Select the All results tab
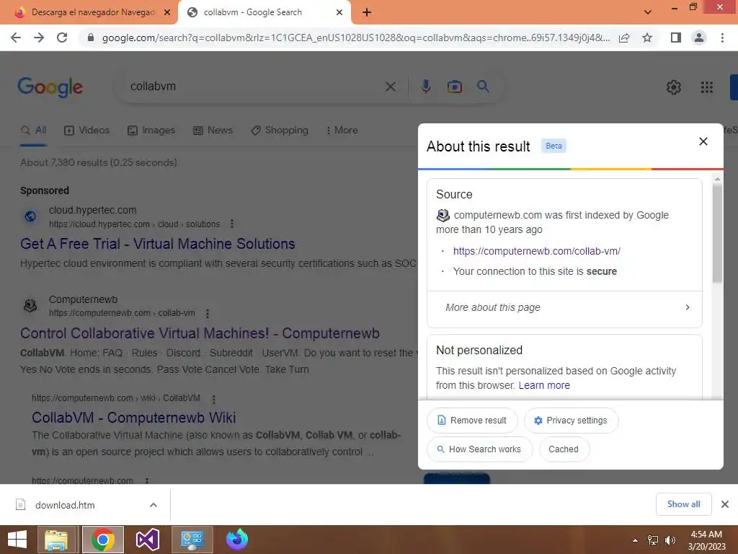The width and height of the screenshot is (738, 554). pos(33,130)
